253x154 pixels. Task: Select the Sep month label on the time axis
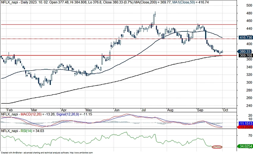coord(200,110)
